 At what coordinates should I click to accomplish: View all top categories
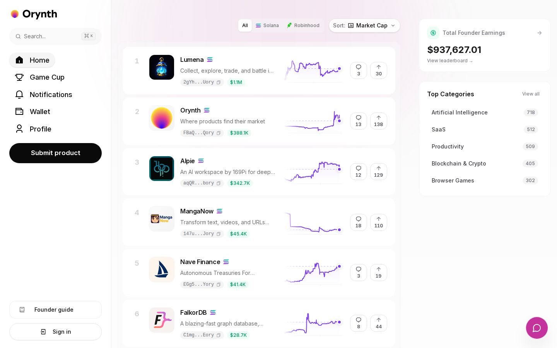tap(531, 94)
